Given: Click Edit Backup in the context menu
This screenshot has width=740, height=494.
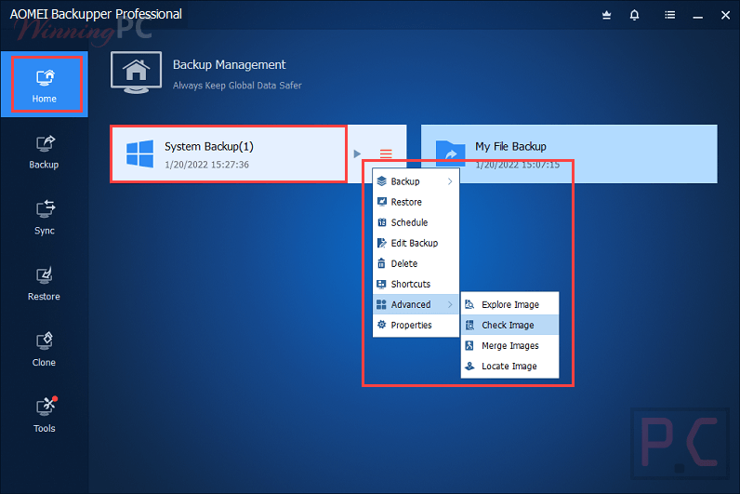Looking at the screenshot, I should coord(414,243).
